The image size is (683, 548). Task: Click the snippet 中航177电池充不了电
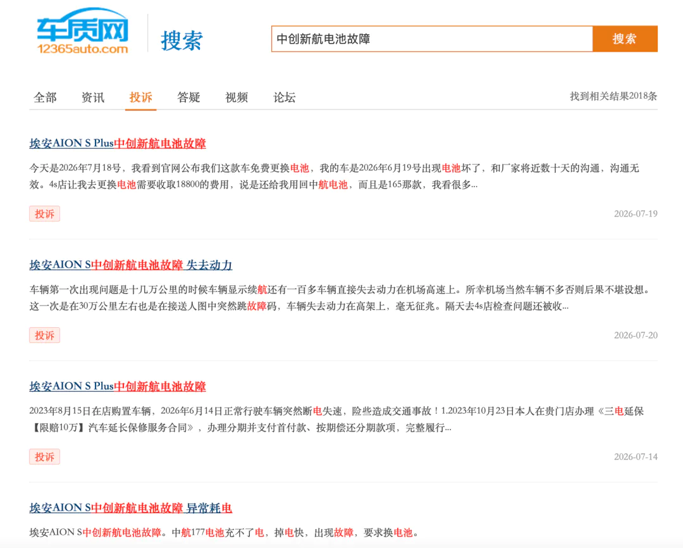pyautogui.click(x=224, y=532)
